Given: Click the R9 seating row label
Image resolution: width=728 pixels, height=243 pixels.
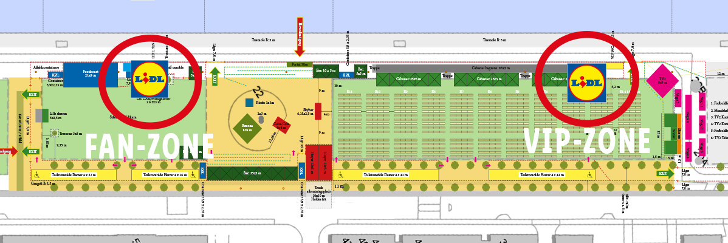Looking at the screenshot, I should [405, 91].
